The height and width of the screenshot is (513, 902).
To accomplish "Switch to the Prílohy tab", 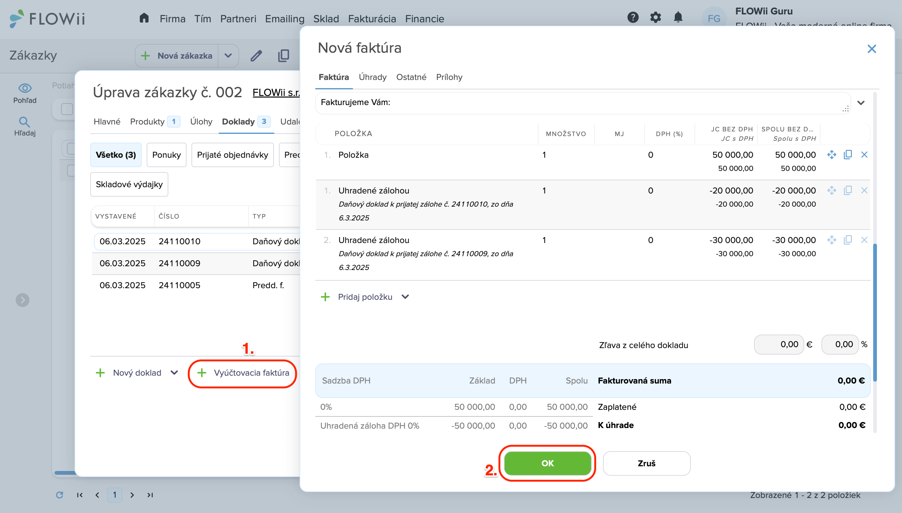I will point(449,77).
